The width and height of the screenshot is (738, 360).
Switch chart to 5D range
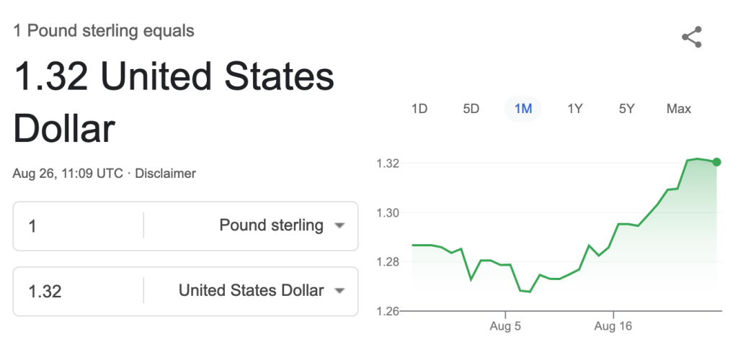click(x=471, y=109)
